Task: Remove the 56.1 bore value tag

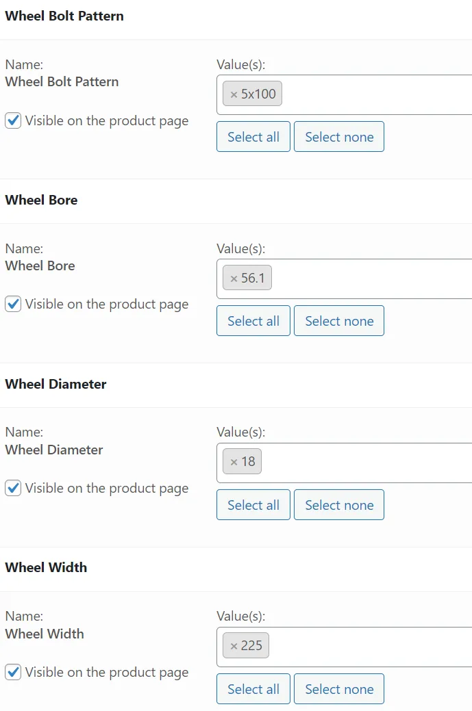Action: [x=234, y=279]
